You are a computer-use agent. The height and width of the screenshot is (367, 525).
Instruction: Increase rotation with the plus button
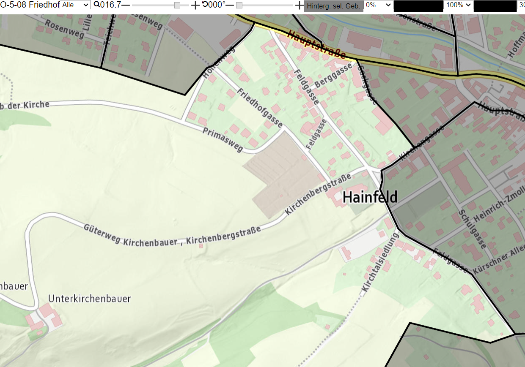299,5
